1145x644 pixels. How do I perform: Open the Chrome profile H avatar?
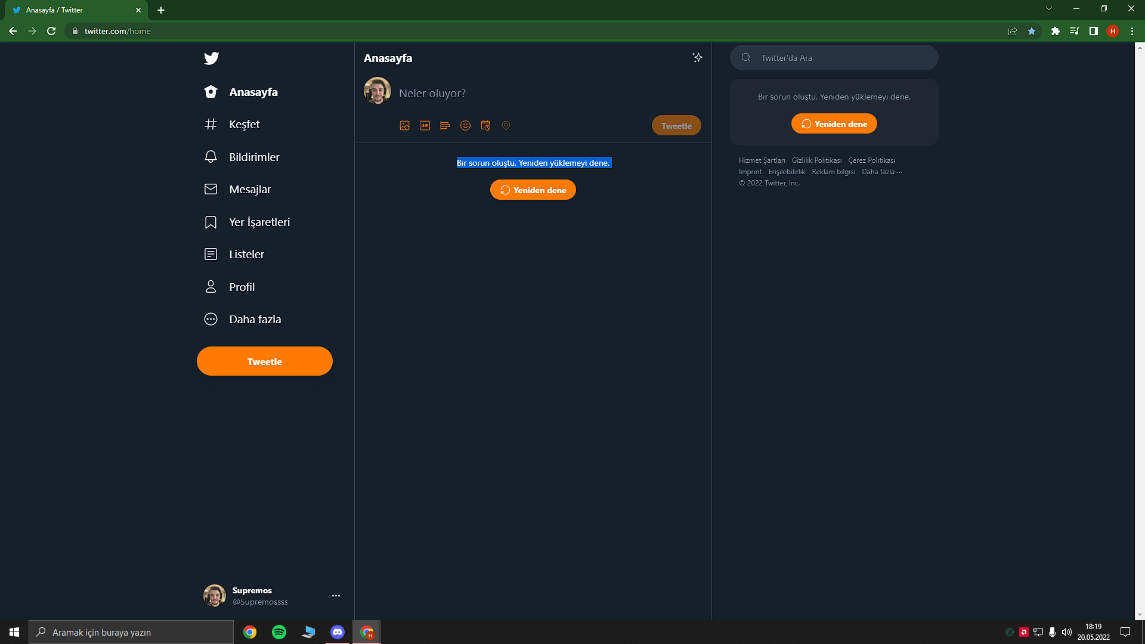[x=1113, y=31]
